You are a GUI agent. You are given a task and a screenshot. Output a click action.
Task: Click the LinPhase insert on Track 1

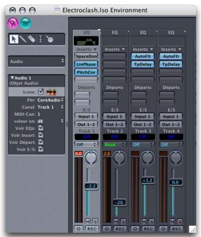coord(86,64)
